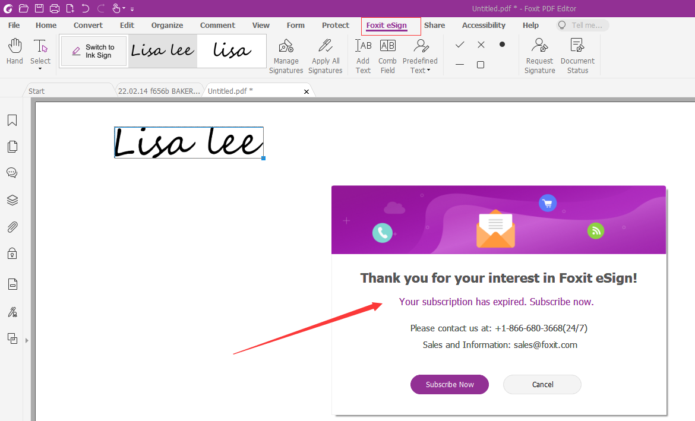Insert an X cross mark symbol
This screenshot has width=695, height=421.
pyautogui.click(x=481, y=45)
